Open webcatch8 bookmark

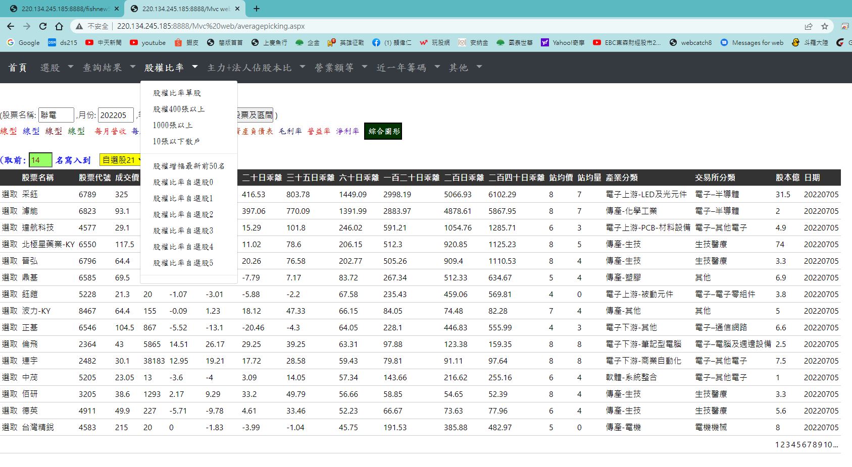pos(690,43)
